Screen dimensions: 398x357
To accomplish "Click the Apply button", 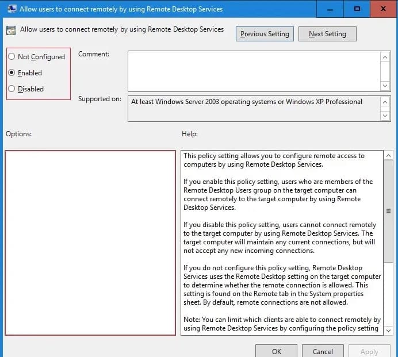I will click(369, 351).
